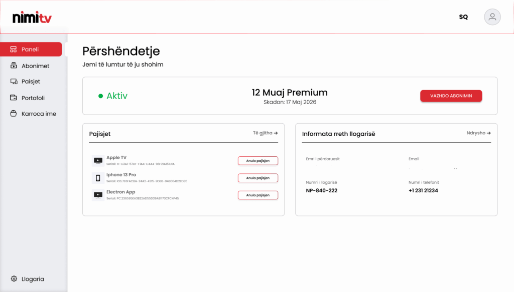
Task: Click the Karroca ime cart icon
Action: [14, 114]
